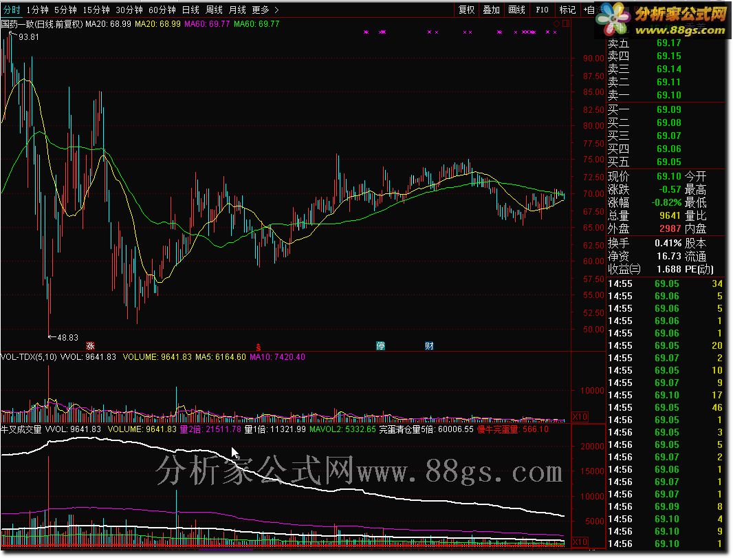
Task: Activate the 画线 drawing tool button
Action: pos(516,10)
